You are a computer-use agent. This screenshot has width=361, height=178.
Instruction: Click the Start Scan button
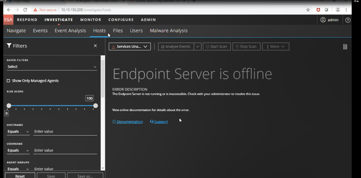(x=216, y=46)
